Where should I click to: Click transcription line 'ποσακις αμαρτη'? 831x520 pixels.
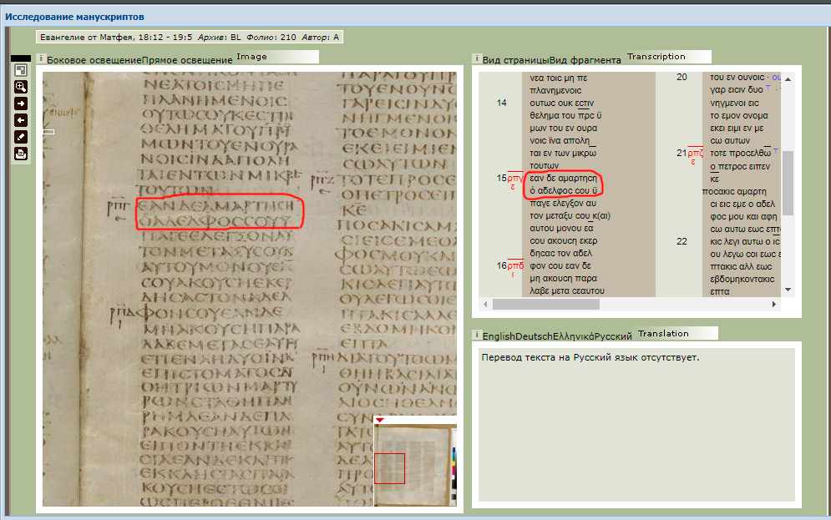(735, 192)
